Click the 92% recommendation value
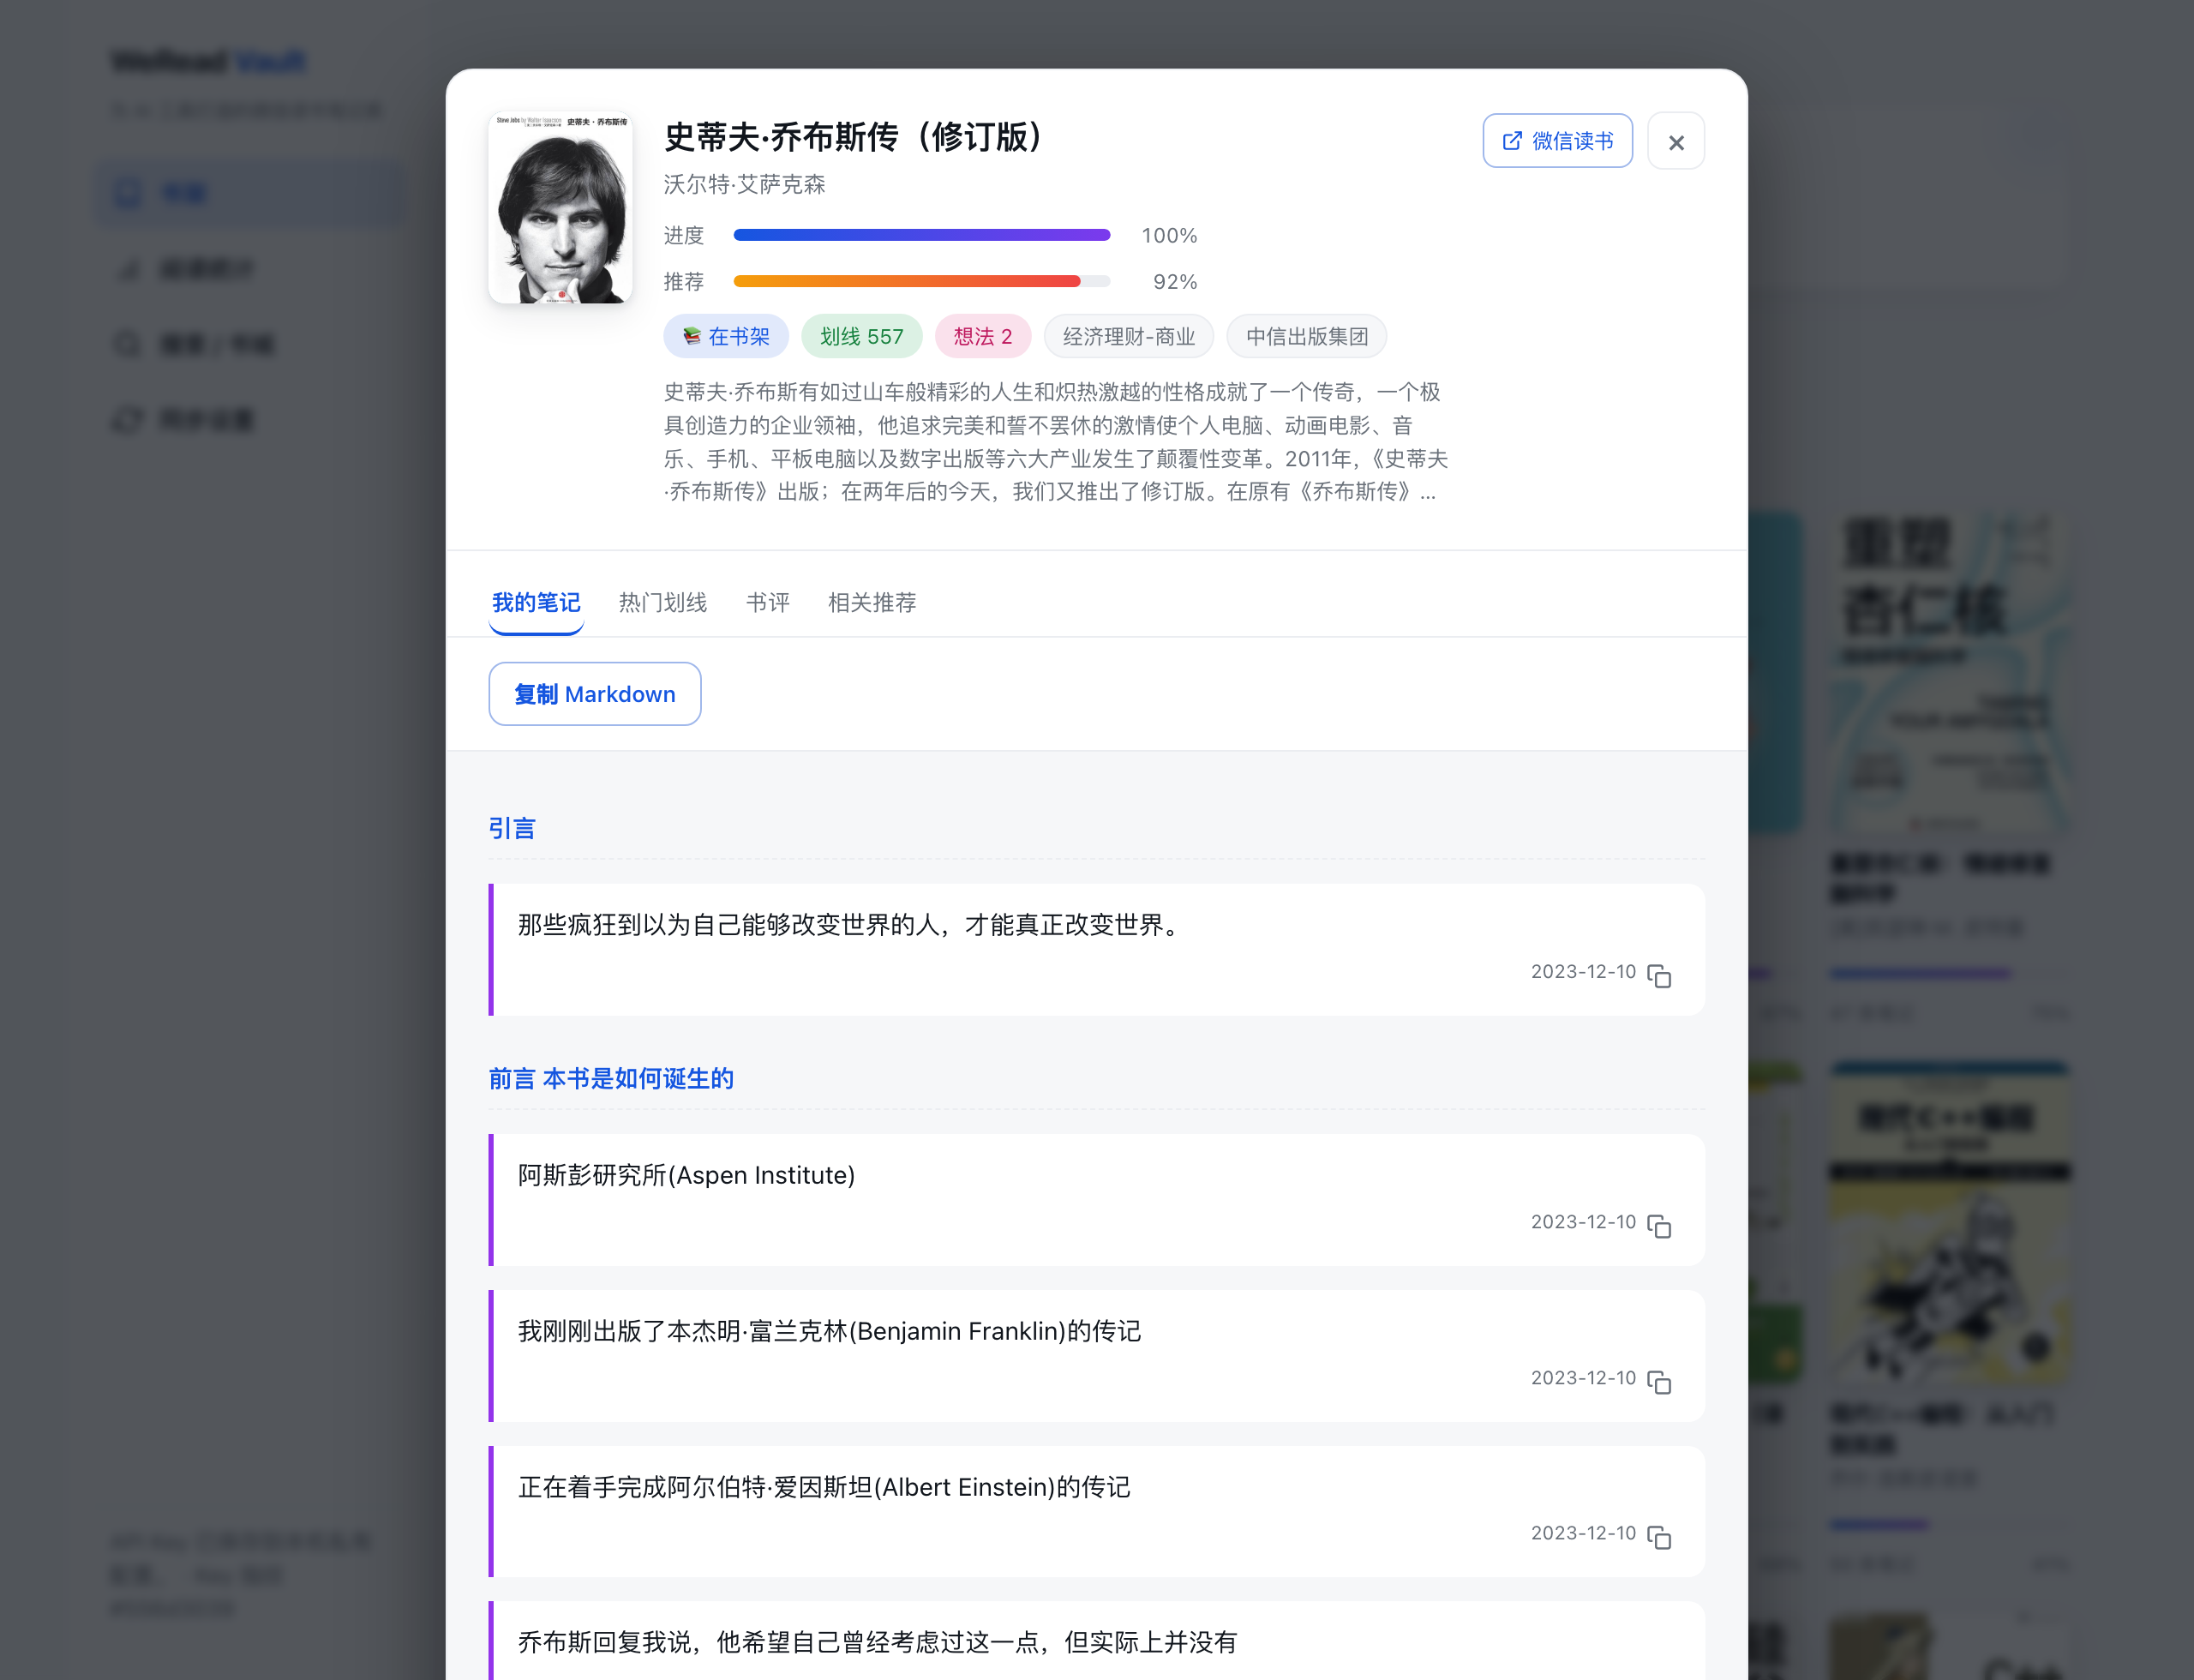The width and height of the screenshot is (2194, 1680). (x=1175, y=281)
